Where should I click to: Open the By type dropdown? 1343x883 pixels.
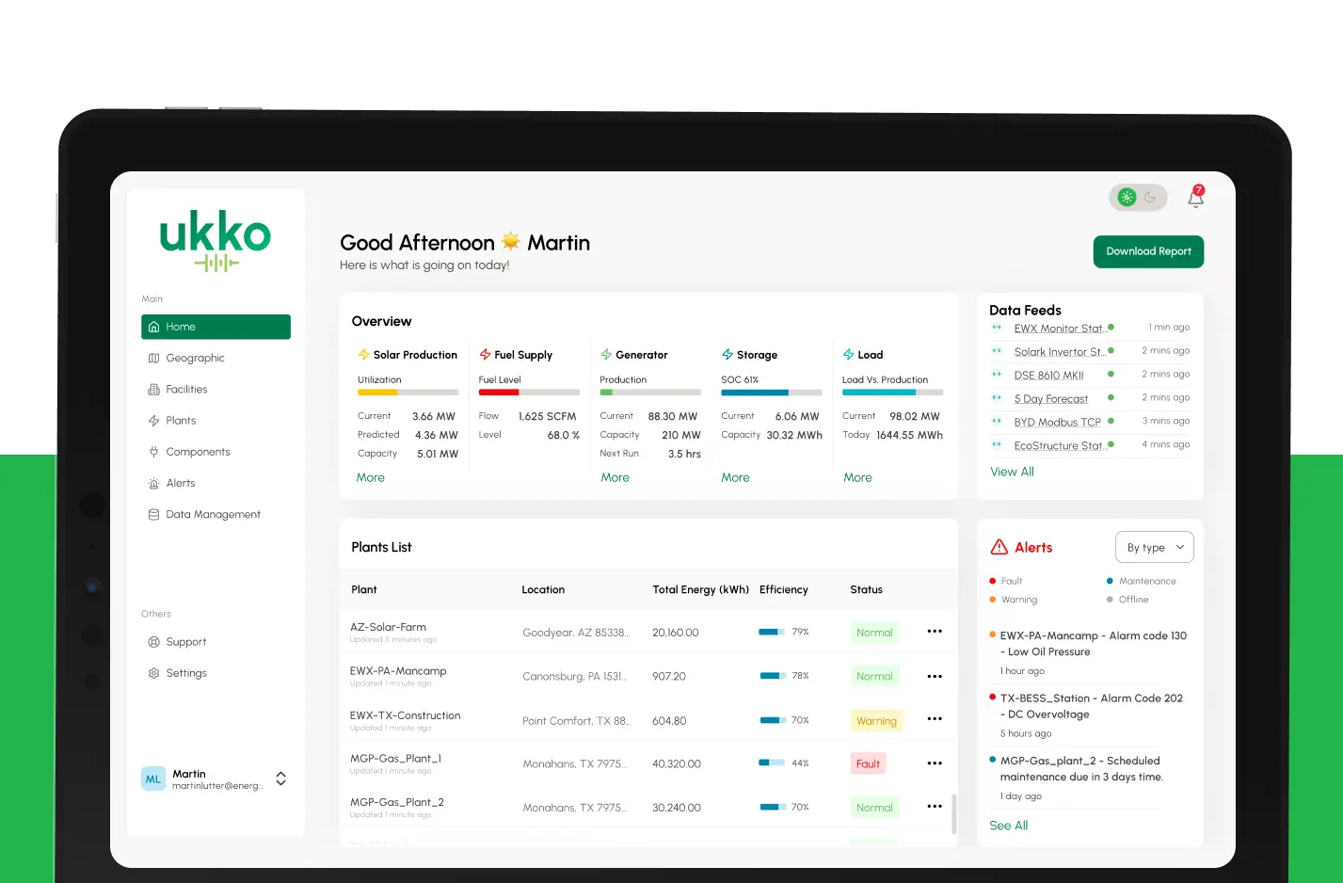tap(1155, 547)
